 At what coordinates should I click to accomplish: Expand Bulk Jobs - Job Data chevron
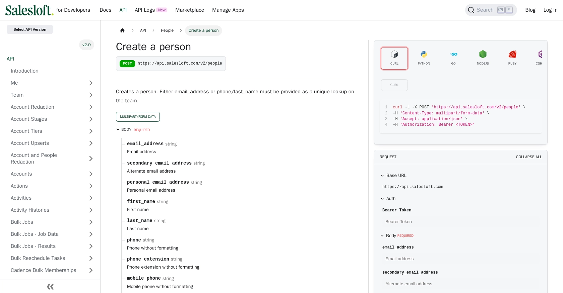tap(91, 234)
